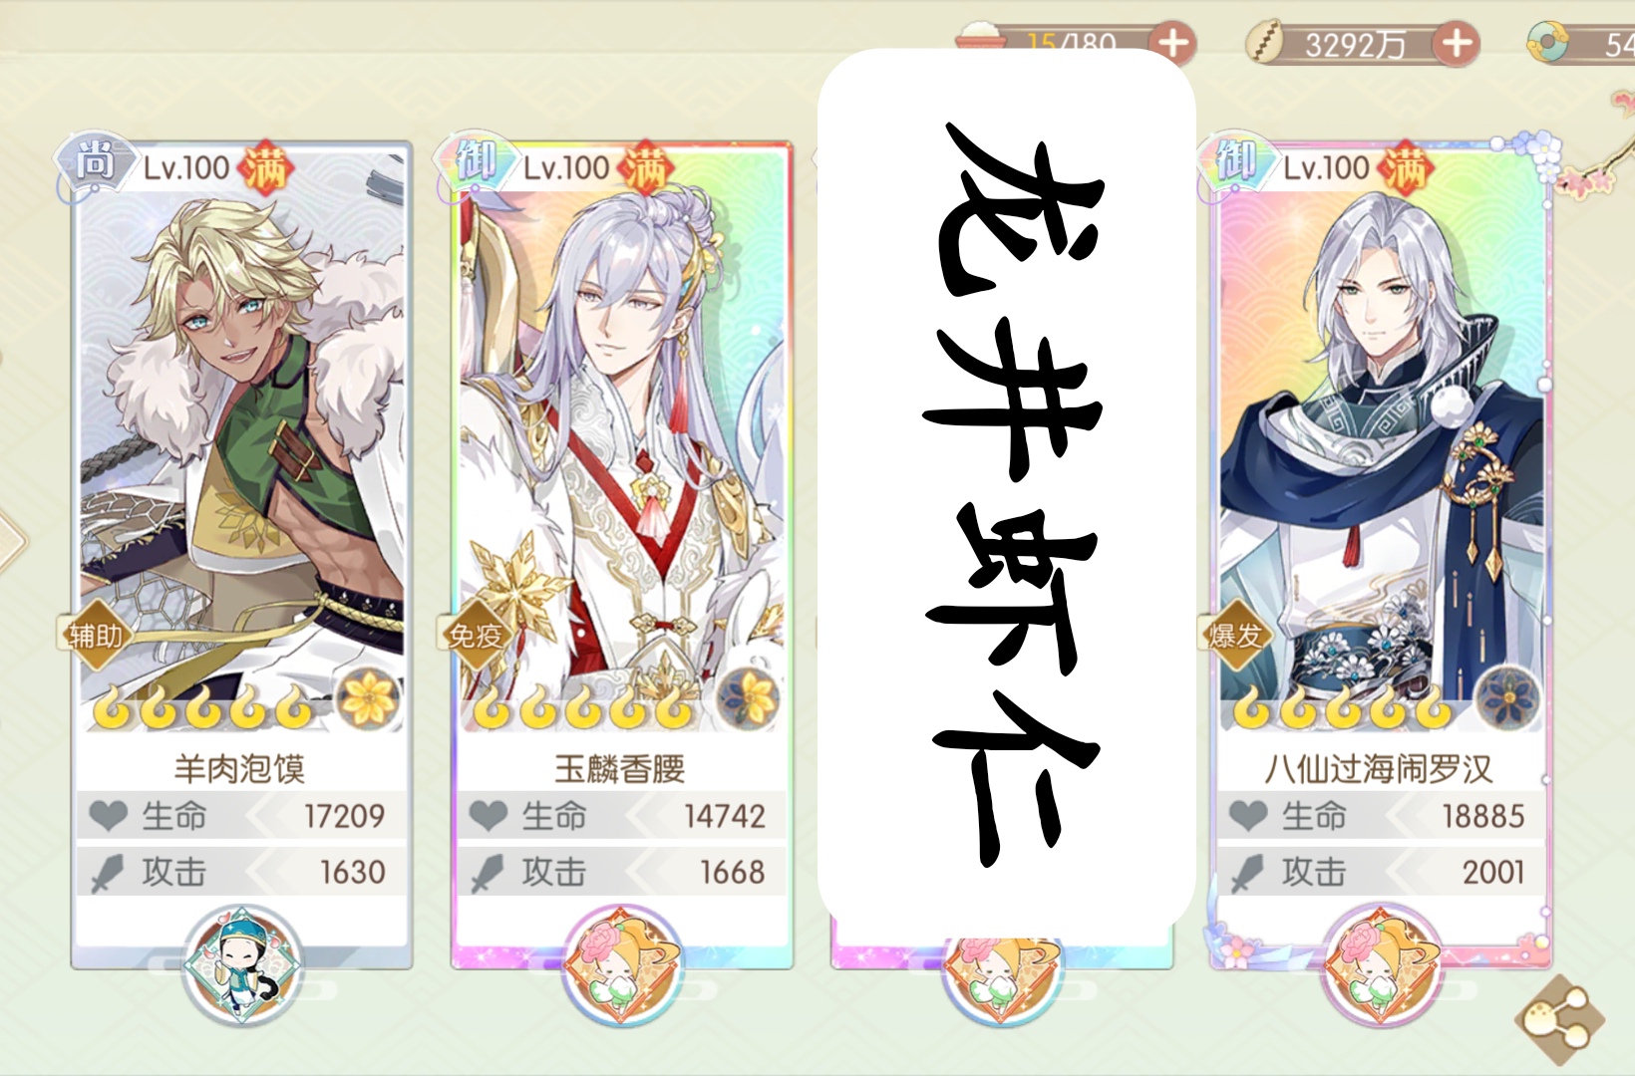Viewport: 1635px width, 1076px height.
Task: Tap the chibi companion badge under 羊肉泡馍
Action: pyautogui.click(x=241, y=964)
